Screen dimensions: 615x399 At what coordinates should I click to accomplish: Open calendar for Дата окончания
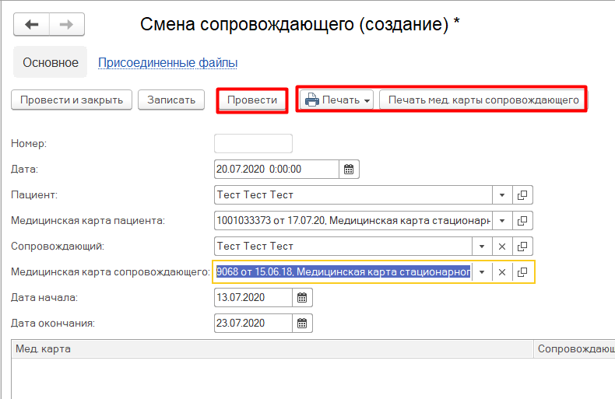click(302, 323)
